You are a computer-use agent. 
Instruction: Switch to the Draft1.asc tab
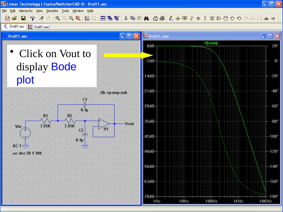click(x=14, y=26)
